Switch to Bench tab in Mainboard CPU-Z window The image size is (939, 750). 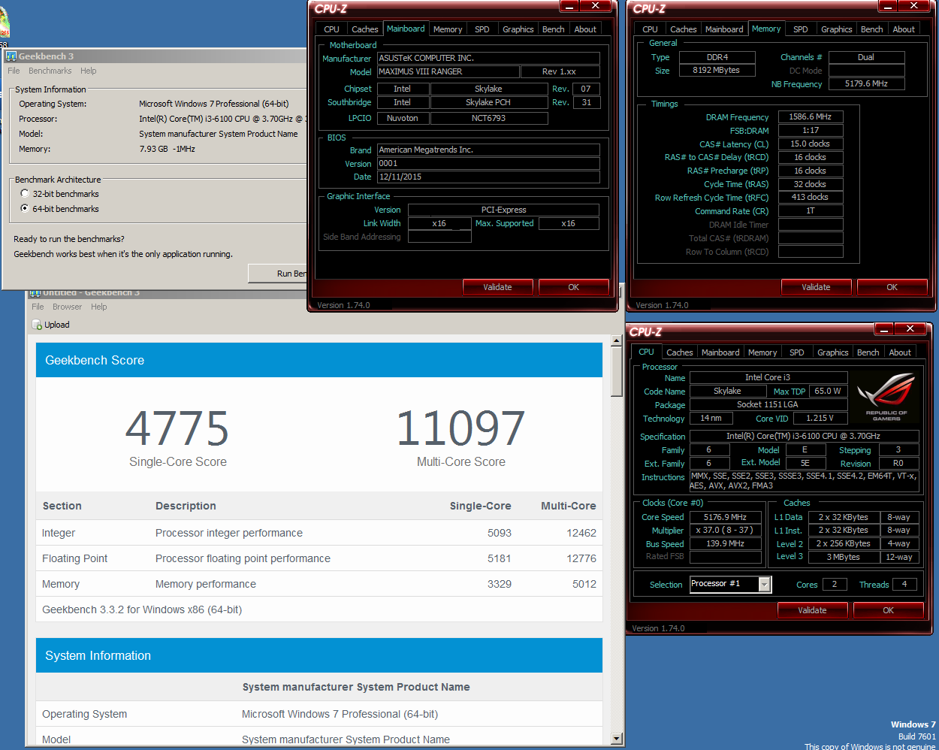(554, 29)
